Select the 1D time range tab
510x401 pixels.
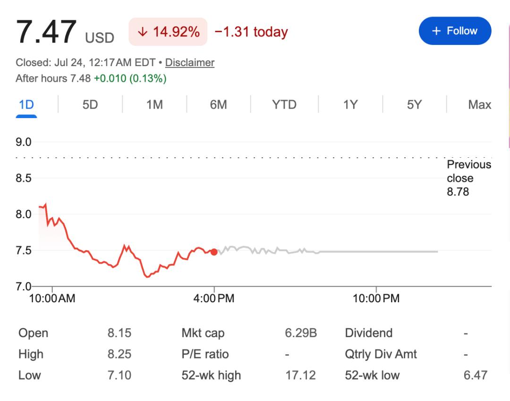pyautogui.click(x=26, y=105)
